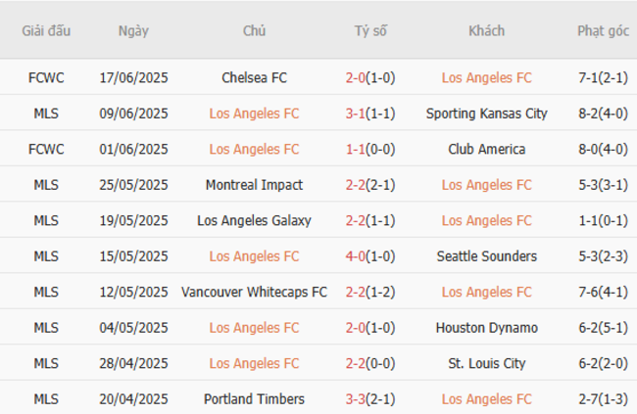Click Los Angeles Galaxy team name
637x414 pixels.
tap(254, 220)
